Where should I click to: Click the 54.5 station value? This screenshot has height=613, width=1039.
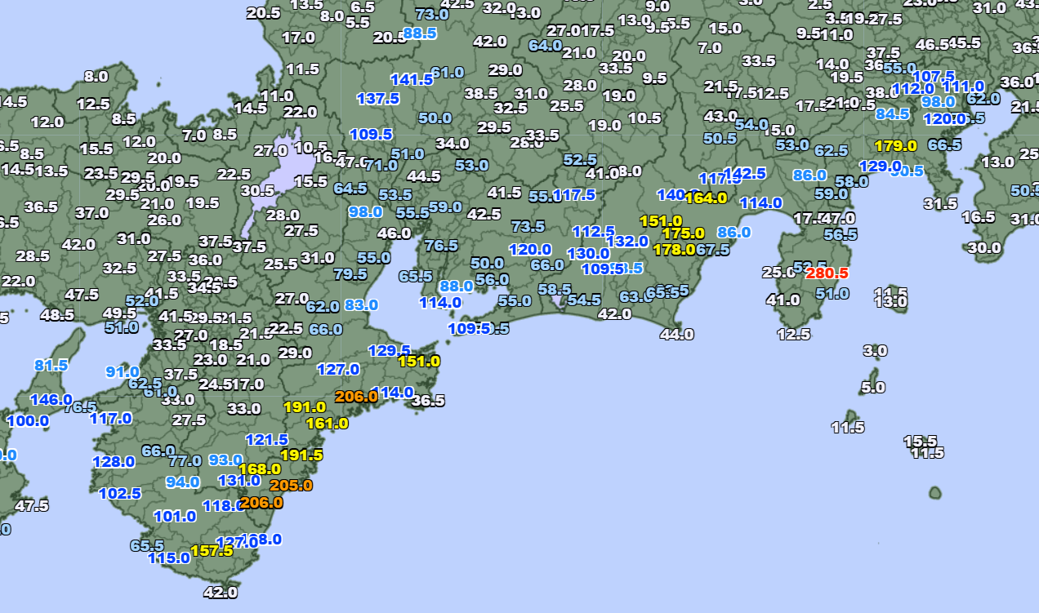click(x=584, y=300)
